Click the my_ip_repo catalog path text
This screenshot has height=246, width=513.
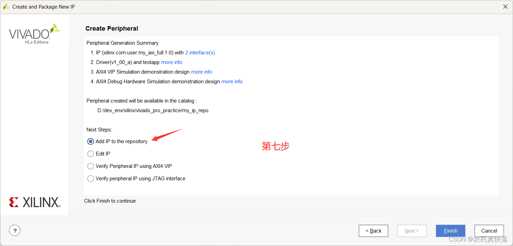point(153,110)
